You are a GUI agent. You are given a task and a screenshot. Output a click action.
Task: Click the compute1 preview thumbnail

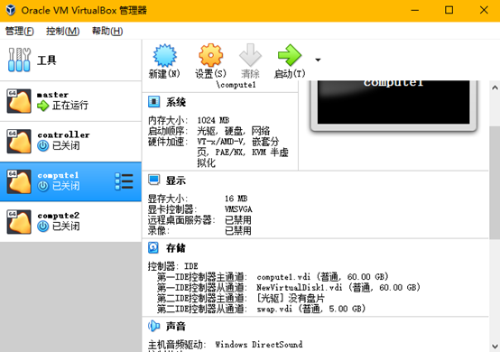394,105
